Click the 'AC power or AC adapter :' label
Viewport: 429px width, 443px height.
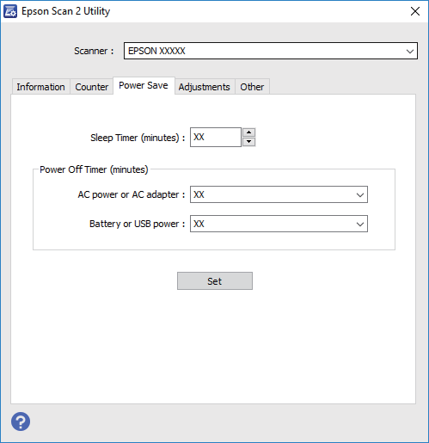[x=132, y=194]
